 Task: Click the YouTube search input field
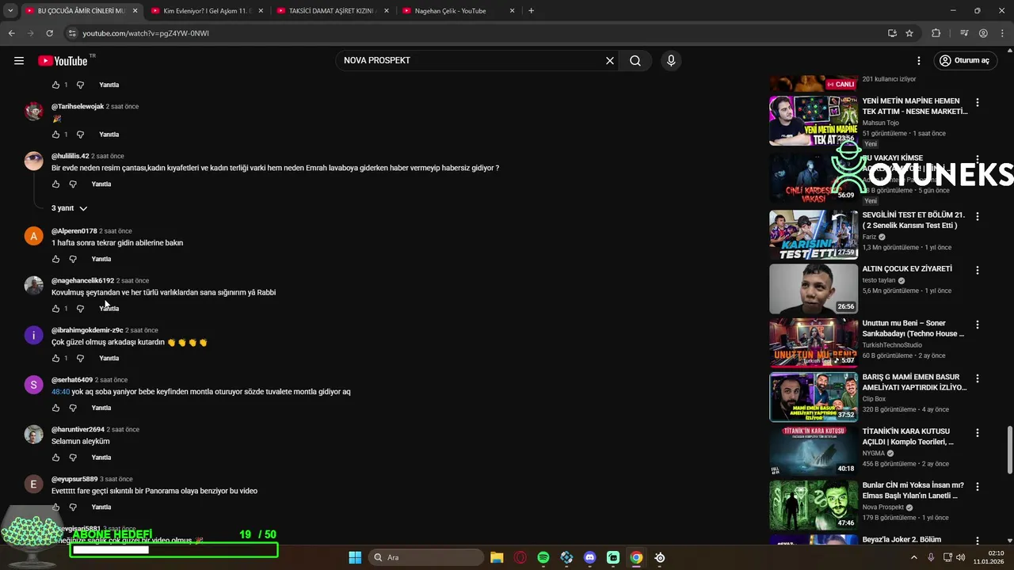(x=471, y=61)
